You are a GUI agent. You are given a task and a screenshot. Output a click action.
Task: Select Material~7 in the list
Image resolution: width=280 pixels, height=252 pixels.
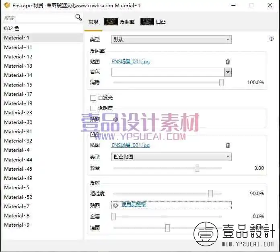click(x=43, y=207)
